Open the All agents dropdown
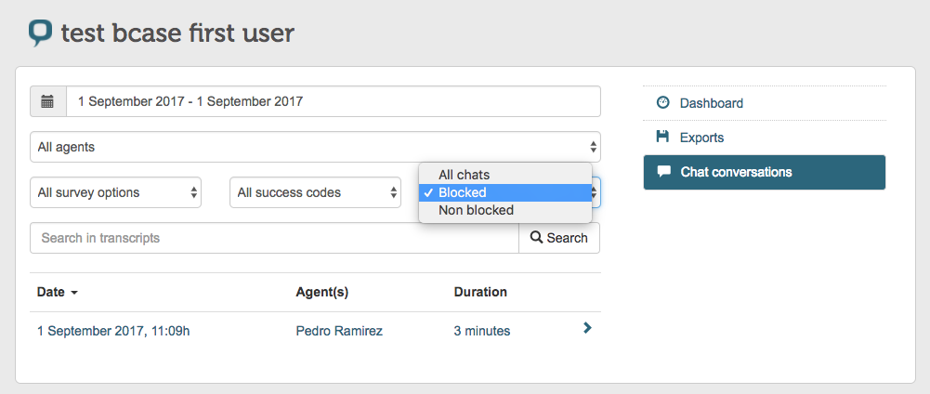930x394 pixels. (315, 147)
